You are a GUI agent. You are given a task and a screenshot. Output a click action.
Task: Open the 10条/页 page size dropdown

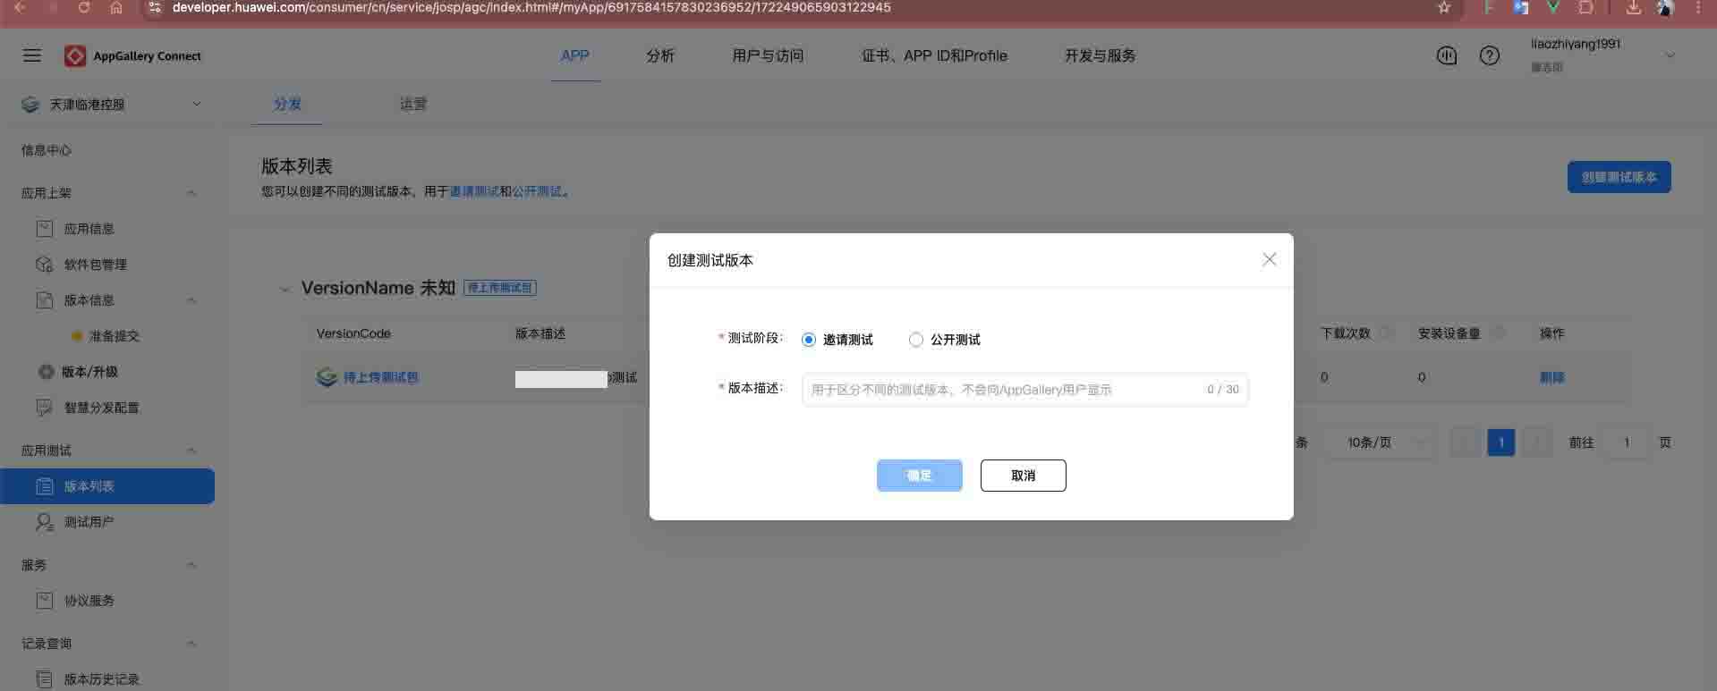[1383, 442]
